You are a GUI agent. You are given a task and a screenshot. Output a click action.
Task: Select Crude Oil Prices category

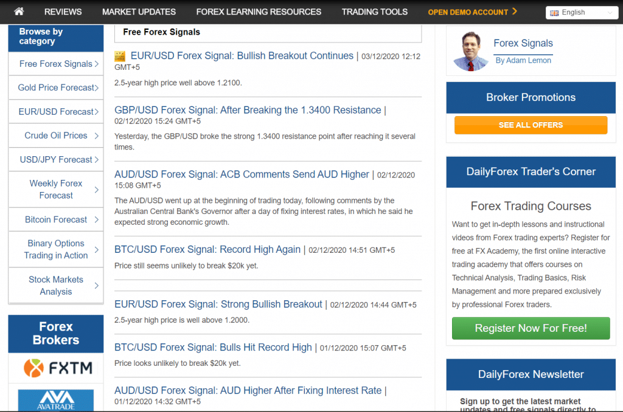click(x=55, y=136)
